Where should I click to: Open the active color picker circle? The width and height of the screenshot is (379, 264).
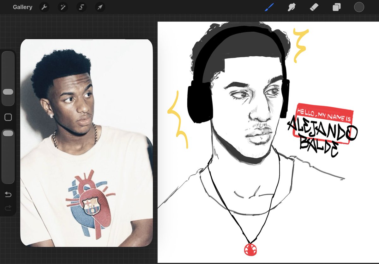click(x=359, y=7)
